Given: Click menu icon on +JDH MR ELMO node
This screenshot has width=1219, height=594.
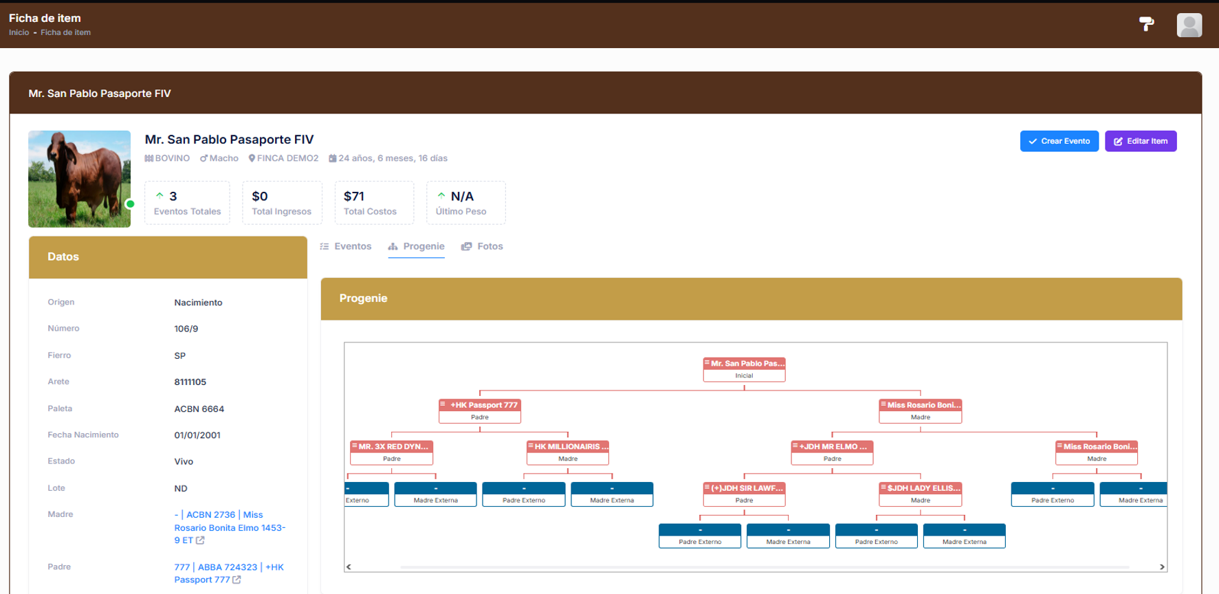Looking at the screenshot, I should (795, 445).
